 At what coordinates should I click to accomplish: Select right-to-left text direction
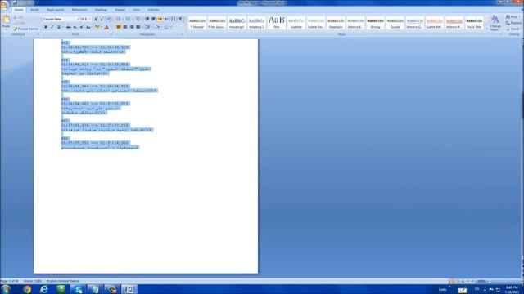pos(166,19)
